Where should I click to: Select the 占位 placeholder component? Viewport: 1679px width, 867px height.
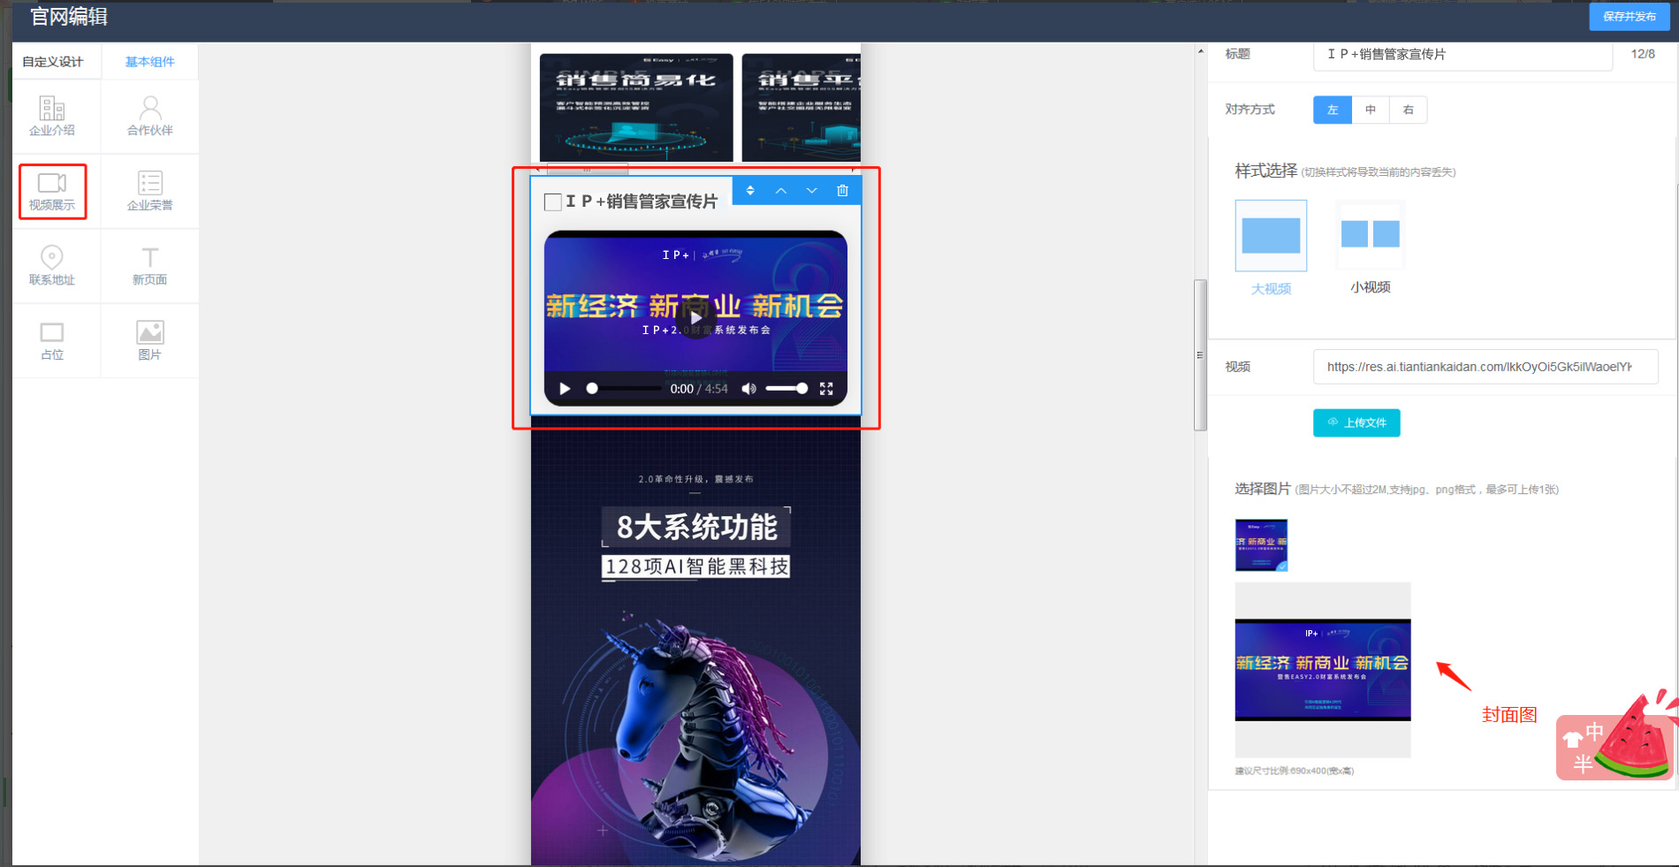point(52,340)
